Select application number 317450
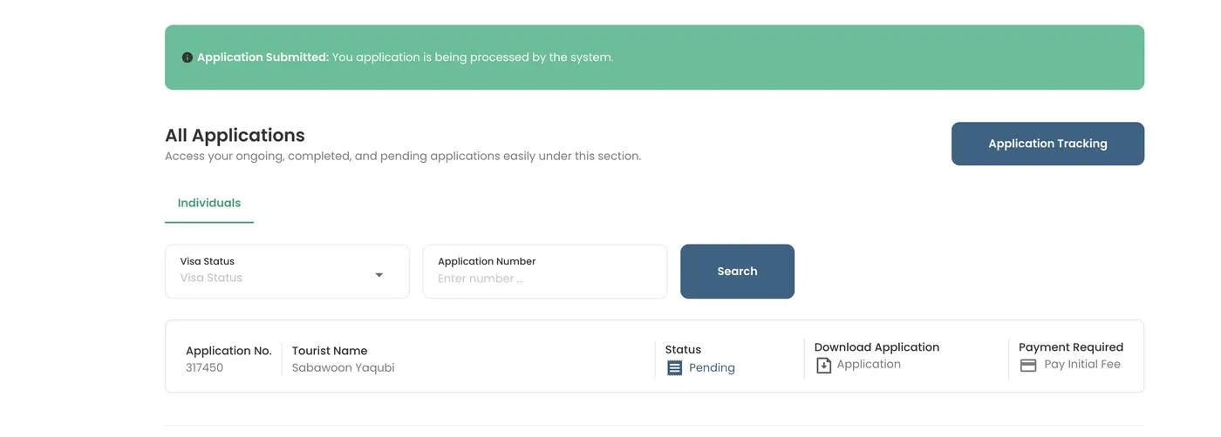This screenshot has width=1221, height=437. pos(205,367)
